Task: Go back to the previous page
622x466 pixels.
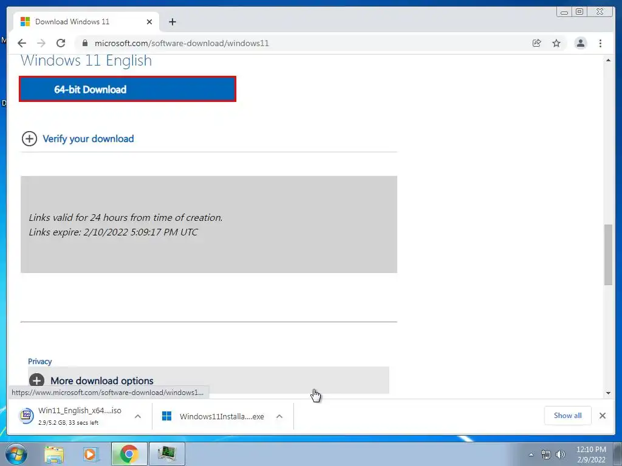Action: point(22,43)
